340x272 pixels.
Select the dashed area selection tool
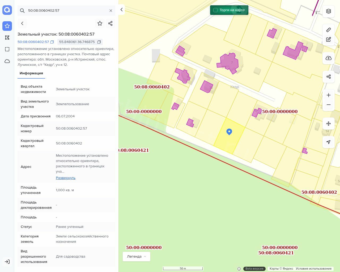click(7, 49)
